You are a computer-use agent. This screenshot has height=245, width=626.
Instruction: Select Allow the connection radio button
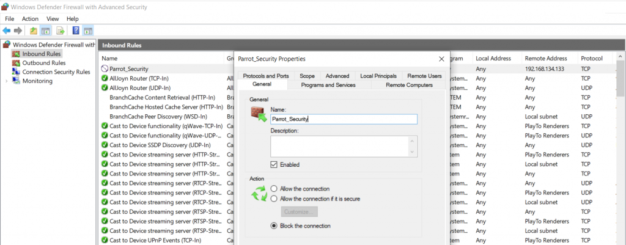pos(274,188)
